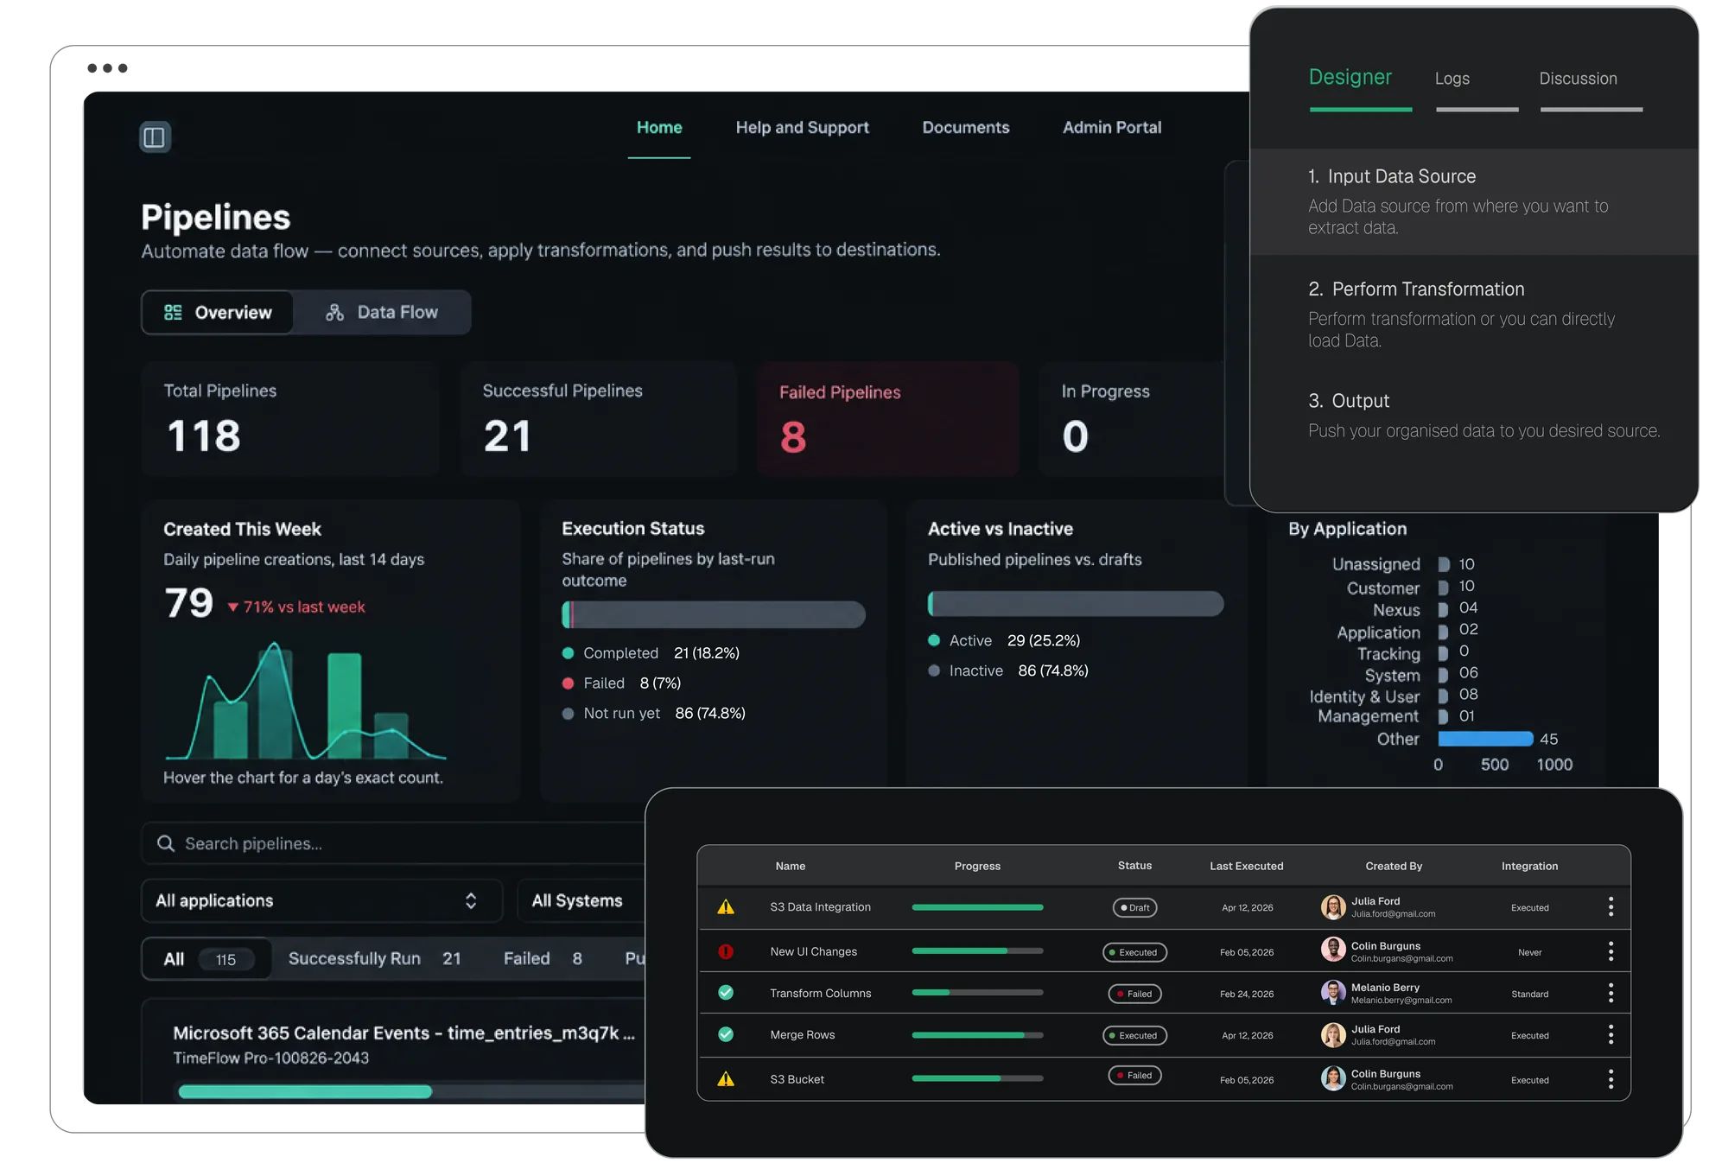Image resolution: width=1728 pixels, height=1163 pixels.
Task: Click the Active vs Inactive bar
Action: 1076,604
